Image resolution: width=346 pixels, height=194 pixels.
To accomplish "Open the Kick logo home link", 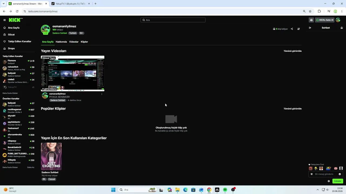I will point(16,20).
